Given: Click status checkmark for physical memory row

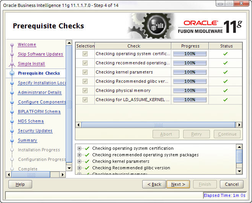Looking at the screenshot, I should pyautogui.click(x=226, y=90).
